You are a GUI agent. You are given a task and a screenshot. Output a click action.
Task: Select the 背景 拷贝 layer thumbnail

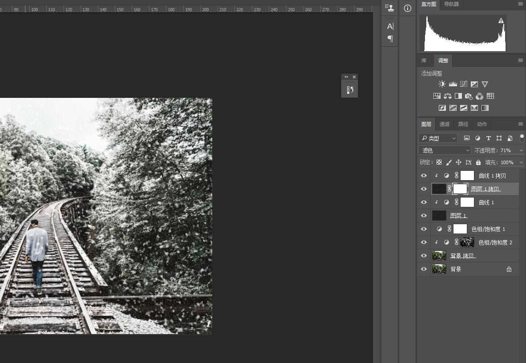[439, 256]
